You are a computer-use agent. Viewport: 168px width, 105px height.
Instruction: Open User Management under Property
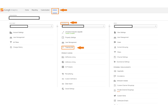71,42
